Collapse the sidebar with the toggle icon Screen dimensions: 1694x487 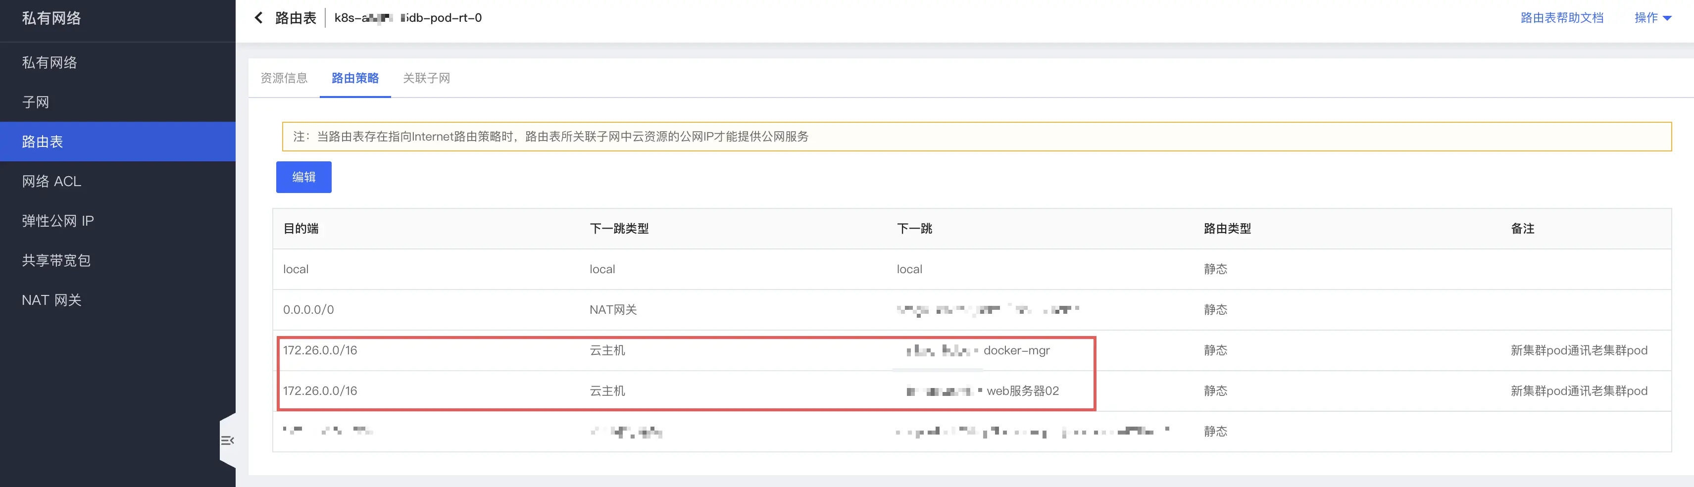coord(227,440)
